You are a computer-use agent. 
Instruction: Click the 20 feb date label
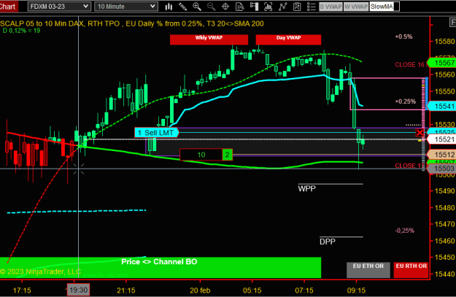(x=200, y=290)
